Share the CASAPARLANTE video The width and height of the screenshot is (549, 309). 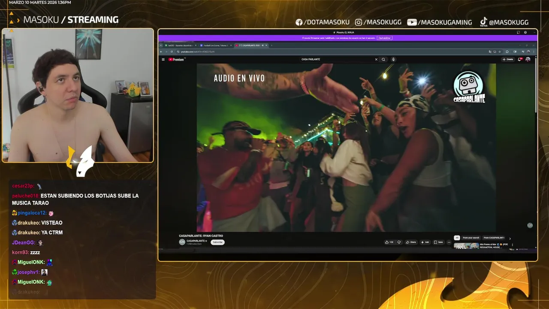pos(411,242)
